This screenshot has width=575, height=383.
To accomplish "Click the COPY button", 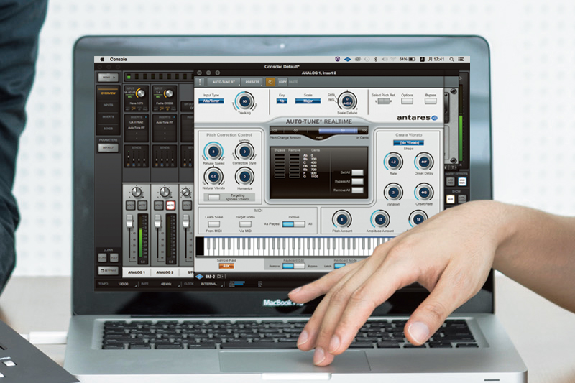I will click(x=282, y=82).
